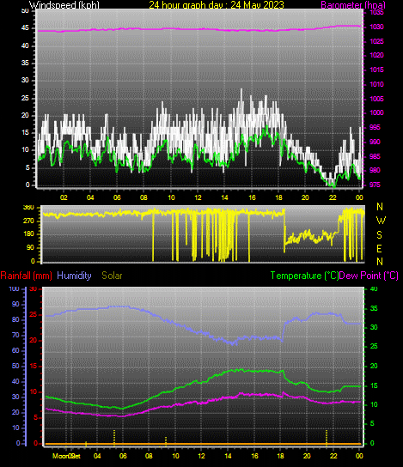
Task: Select 1020 on the barometer scale
Action: point(376,55)
